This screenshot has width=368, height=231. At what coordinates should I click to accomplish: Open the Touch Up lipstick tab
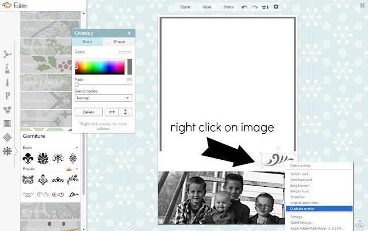(x=7, y=82)
